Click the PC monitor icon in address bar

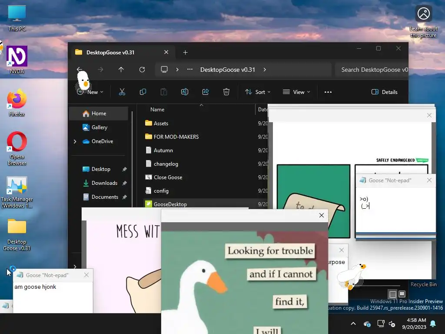(164, 69)
